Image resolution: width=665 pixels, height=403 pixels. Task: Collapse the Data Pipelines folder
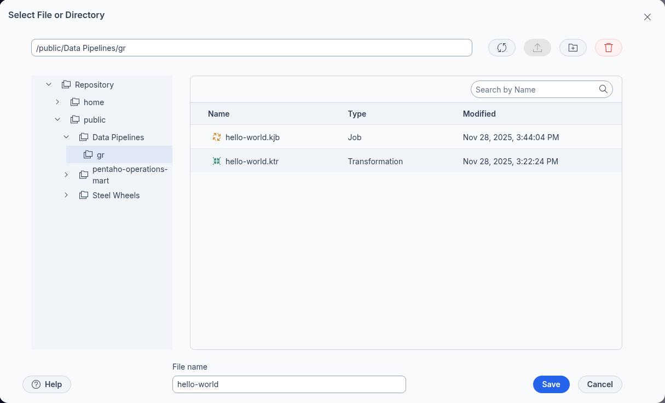click(66, 137)
